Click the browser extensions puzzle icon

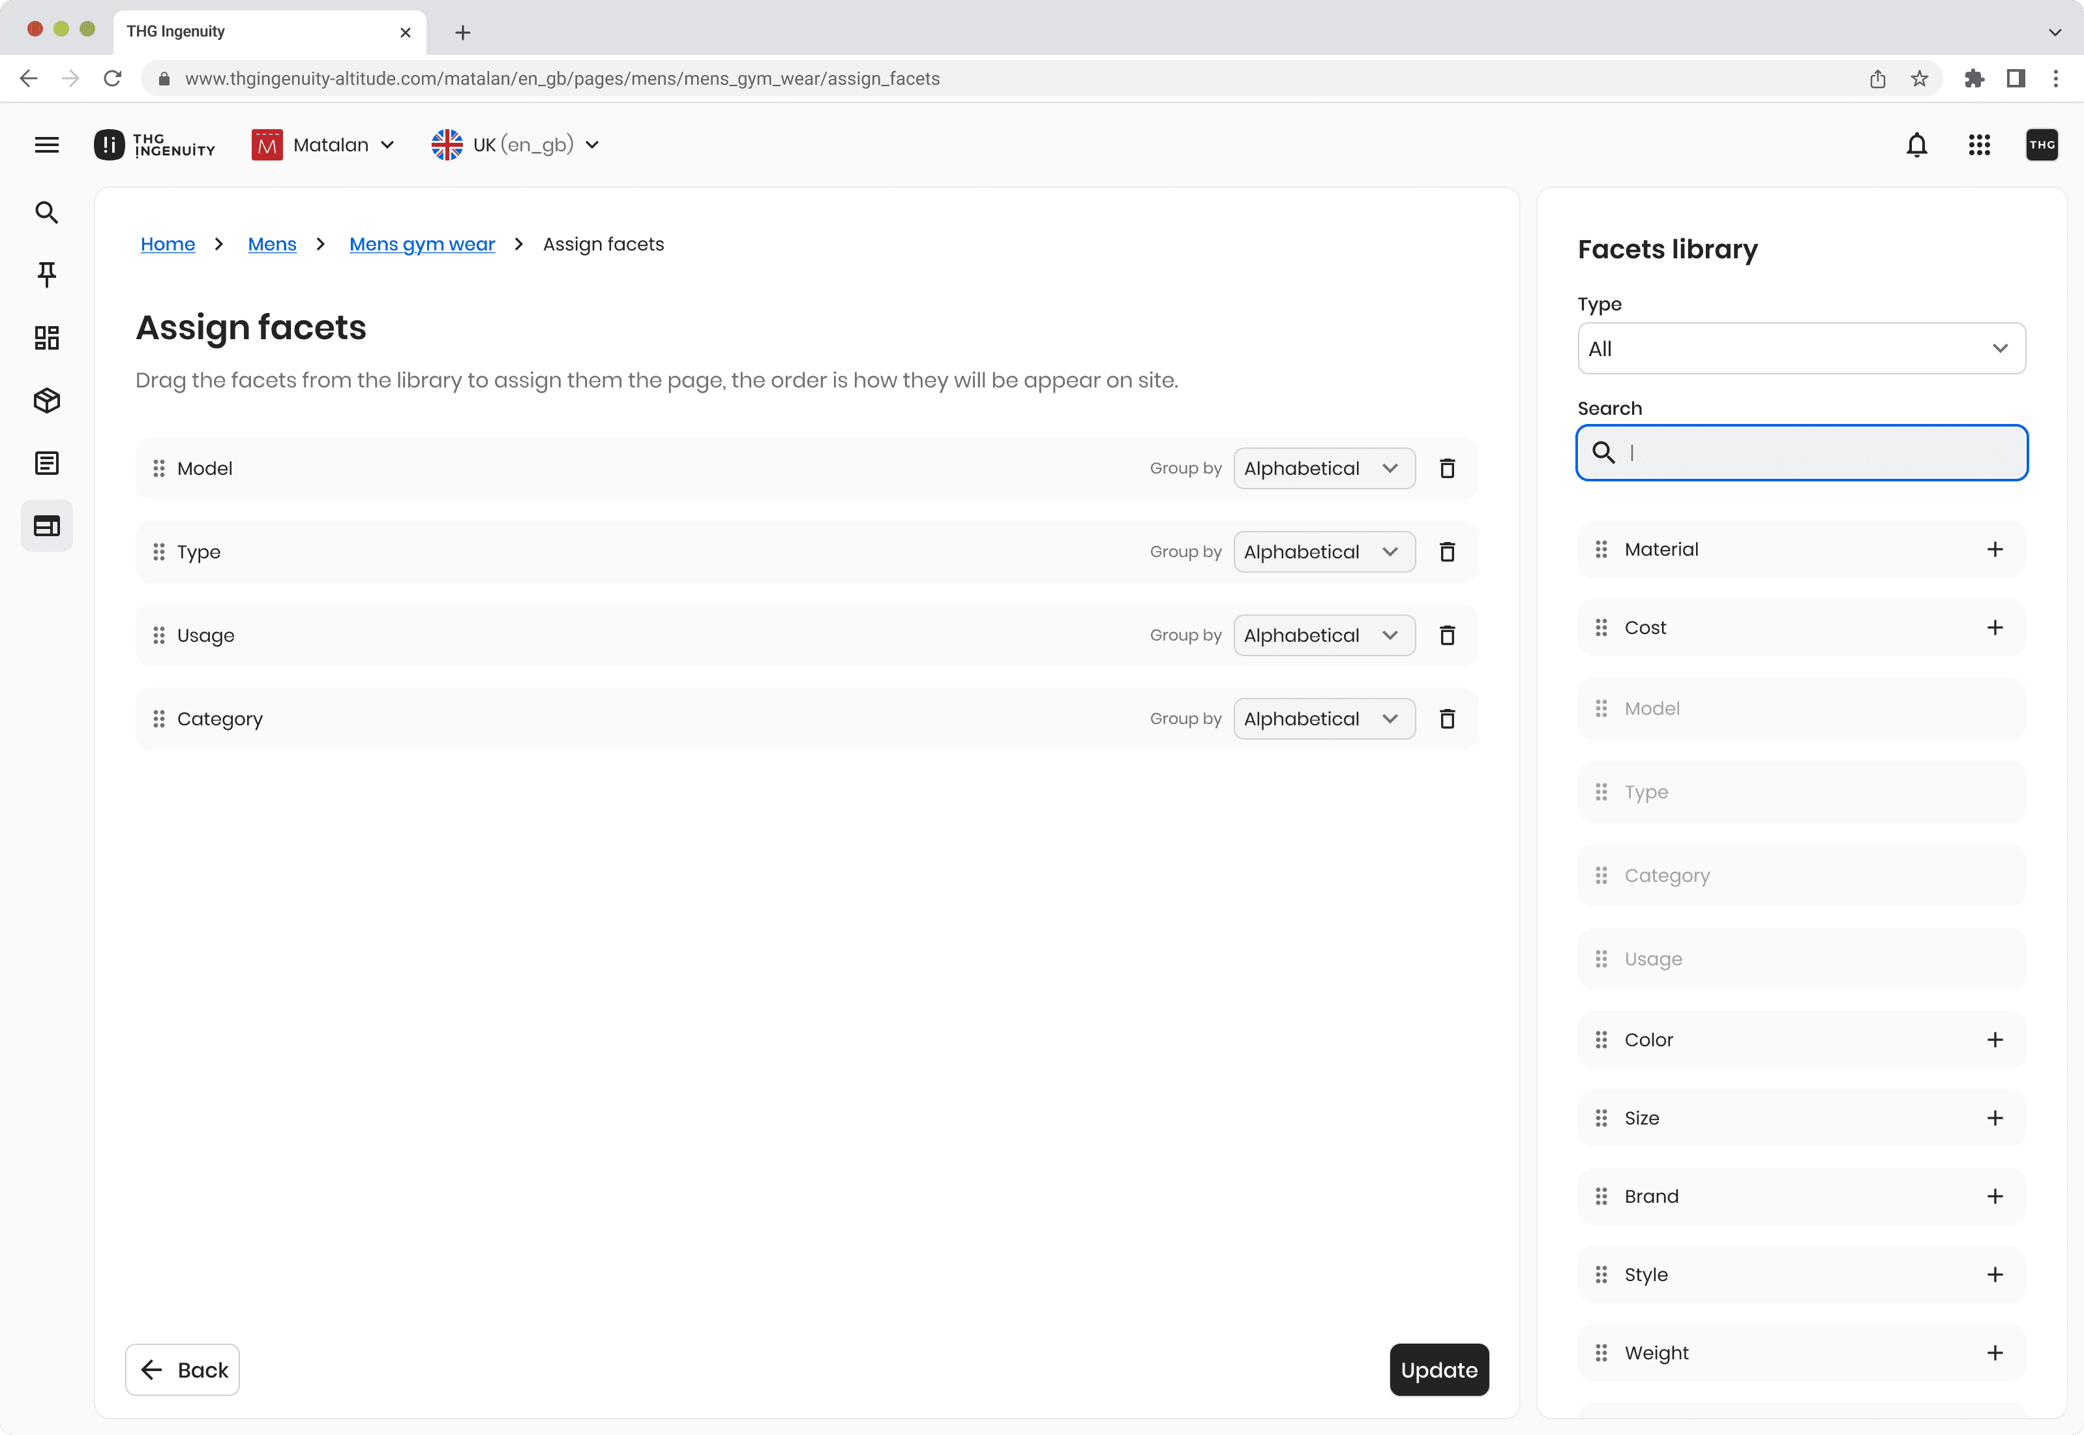click(x=1974, y=79)
